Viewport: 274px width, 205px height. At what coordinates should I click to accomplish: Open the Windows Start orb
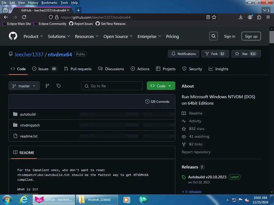click(7, 200)
